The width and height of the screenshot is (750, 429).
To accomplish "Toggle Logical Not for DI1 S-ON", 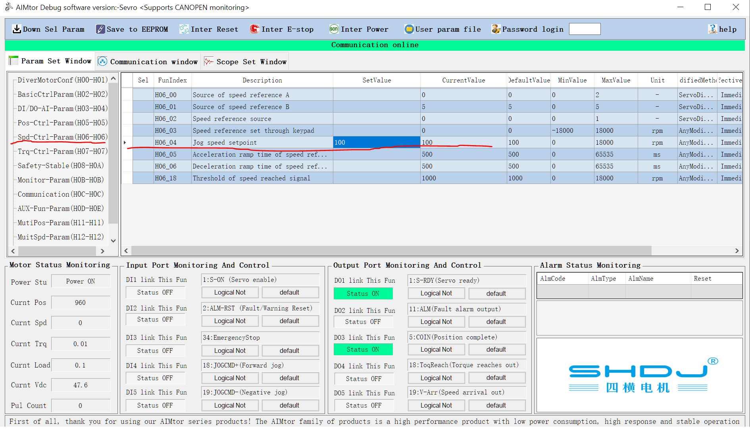I will (x=230, y=293).
